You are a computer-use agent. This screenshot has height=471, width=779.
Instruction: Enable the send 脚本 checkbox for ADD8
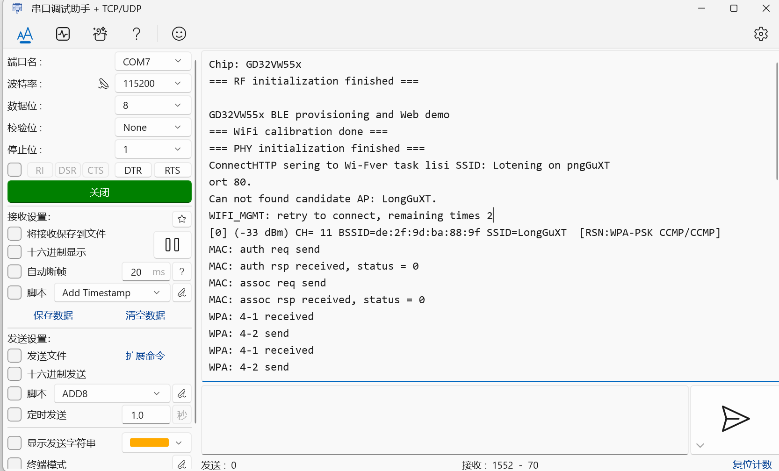(x=14, y=393)
